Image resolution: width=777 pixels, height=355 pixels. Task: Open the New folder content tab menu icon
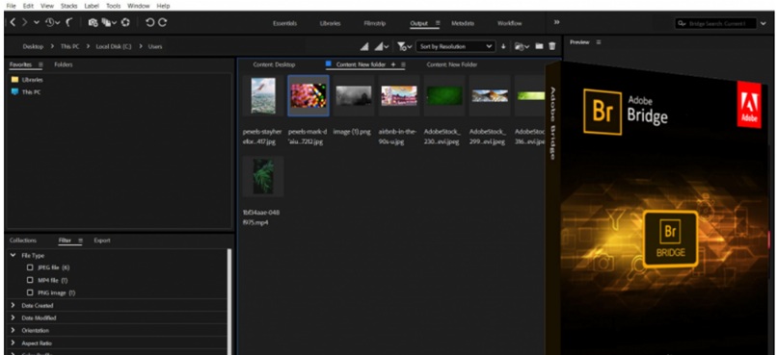pos(403,64)
